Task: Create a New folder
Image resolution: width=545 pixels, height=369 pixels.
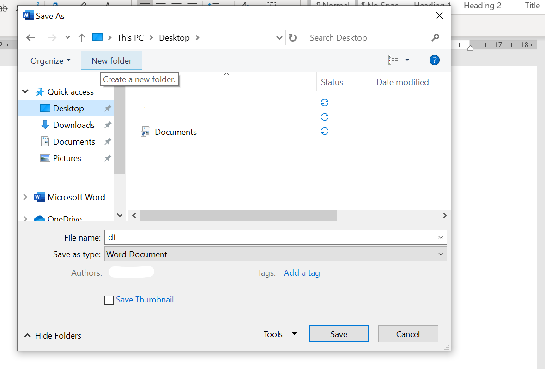Action: 112,61
